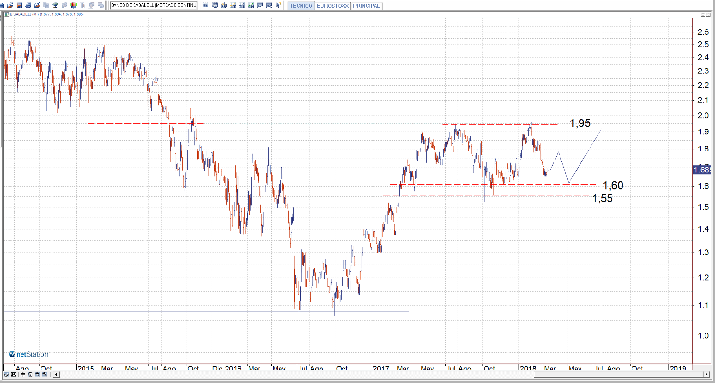Click the 1,55 support label
Image resolution: width=715 pixels, height=383 pixels.
(602, 199)
